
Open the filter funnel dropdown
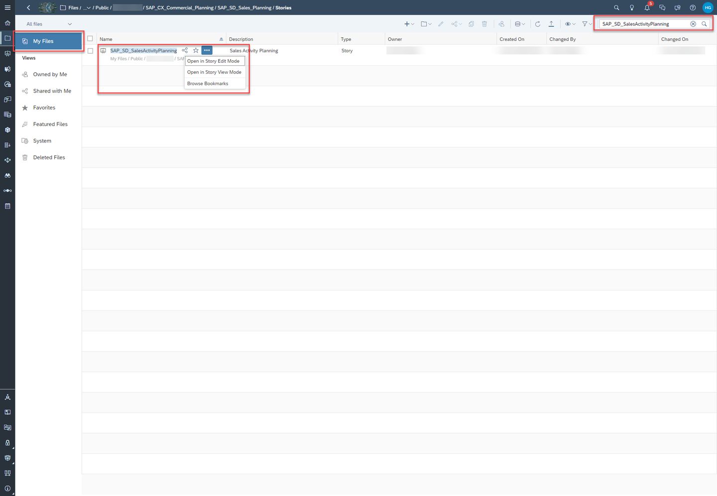point(587,24)
